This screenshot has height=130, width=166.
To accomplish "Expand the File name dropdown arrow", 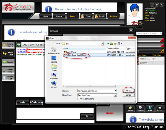I will [x=115, y=91].
